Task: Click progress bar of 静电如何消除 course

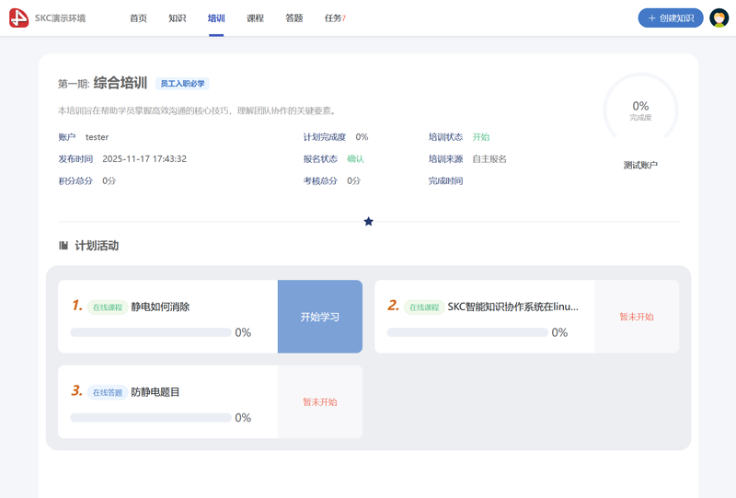Action: pos(150,332)
